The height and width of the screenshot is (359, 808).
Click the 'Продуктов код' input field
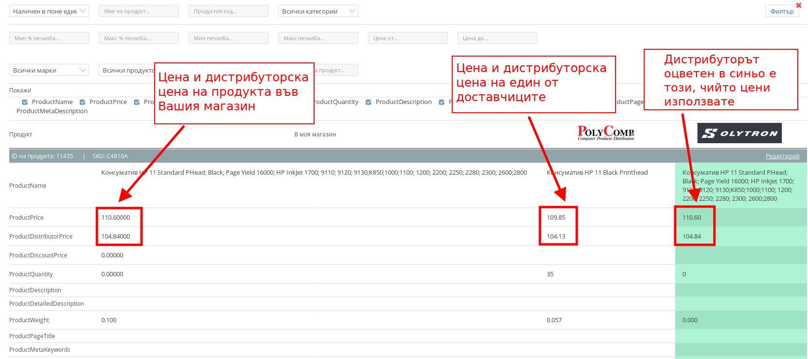(x=228, y=11)
